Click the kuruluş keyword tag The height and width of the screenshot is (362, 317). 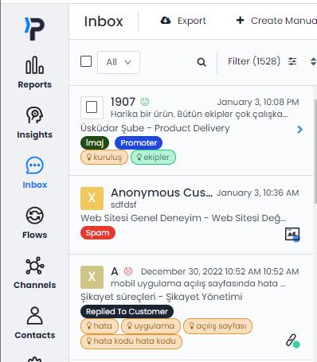[104, 157]
